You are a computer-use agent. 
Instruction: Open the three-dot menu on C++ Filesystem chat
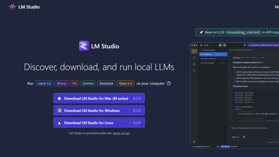coord(225,54)
